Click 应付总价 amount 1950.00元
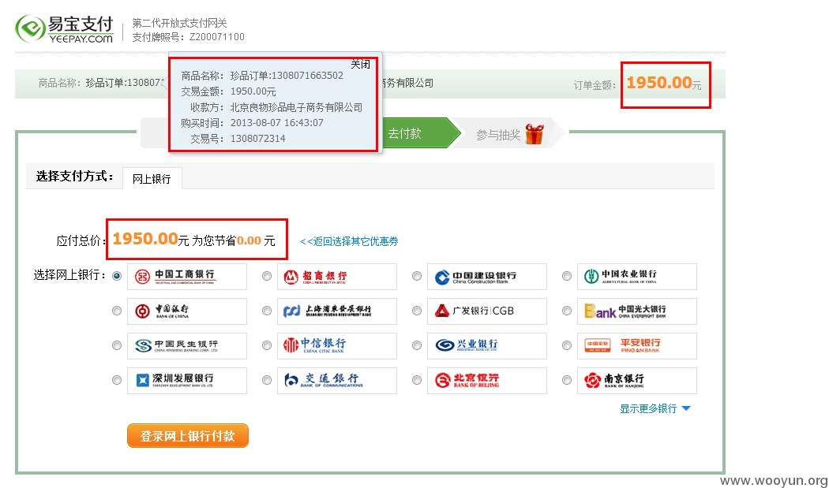829x488 pixels. 151,239
